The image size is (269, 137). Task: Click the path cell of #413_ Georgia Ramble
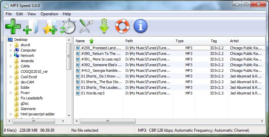tap(148, 70)
